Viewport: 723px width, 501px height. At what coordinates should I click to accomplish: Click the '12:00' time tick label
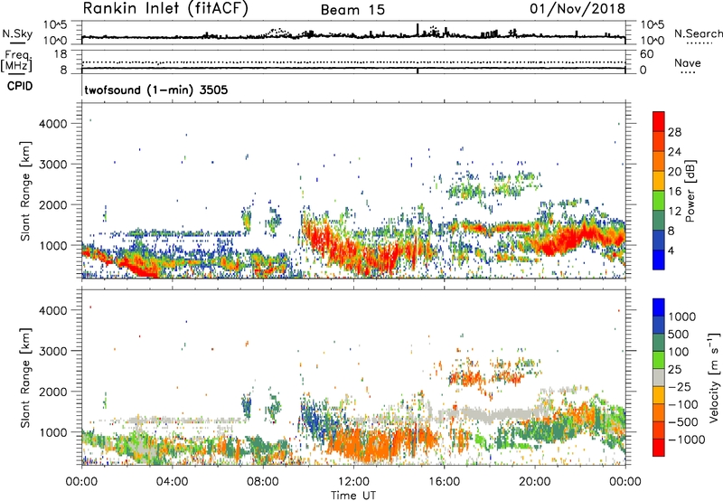(x=353, y=482)
